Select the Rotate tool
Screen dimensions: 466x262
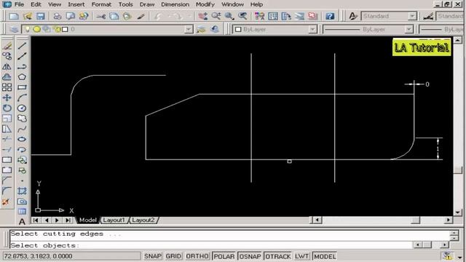click(x=7, y=108)
